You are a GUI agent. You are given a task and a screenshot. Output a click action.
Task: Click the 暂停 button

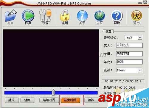click(27, 100)
